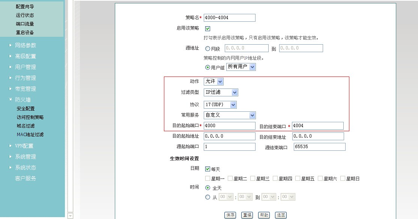Expand the 系统管理 menu
This screenshot has height=219, width=418.
pyautogui.click(x=25, y=157)
